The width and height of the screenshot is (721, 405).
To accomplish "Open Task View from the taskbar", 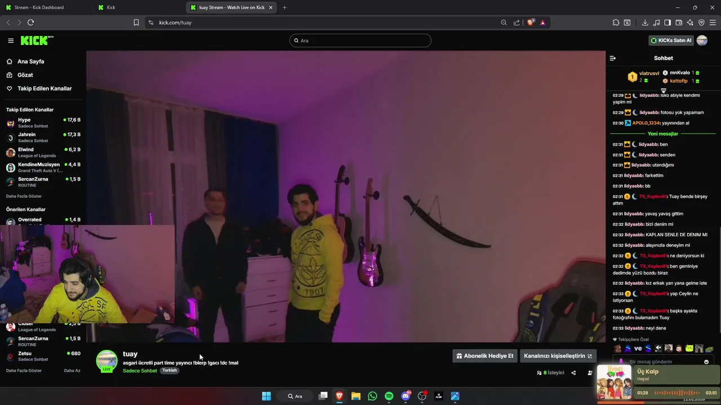I will (x=323, y=396).
